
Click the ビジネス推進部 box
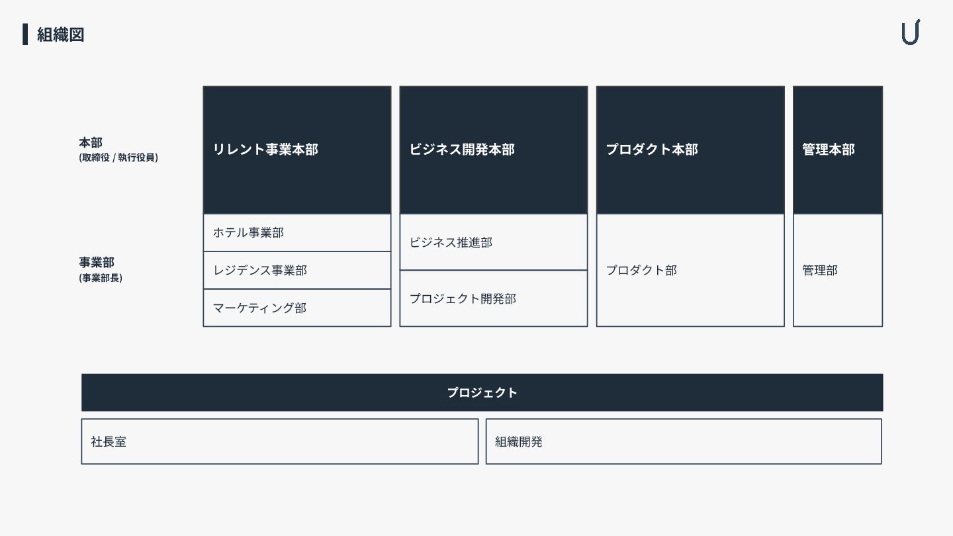(493, 242)
